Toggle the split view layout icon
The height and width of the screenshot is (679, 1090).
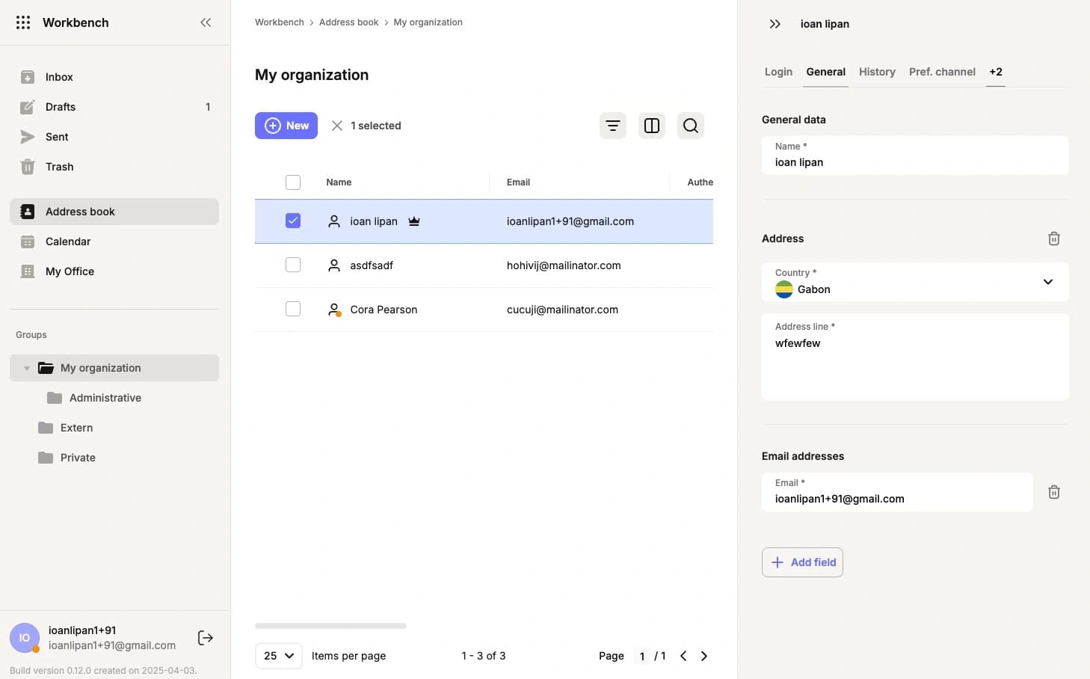[651, 125]
